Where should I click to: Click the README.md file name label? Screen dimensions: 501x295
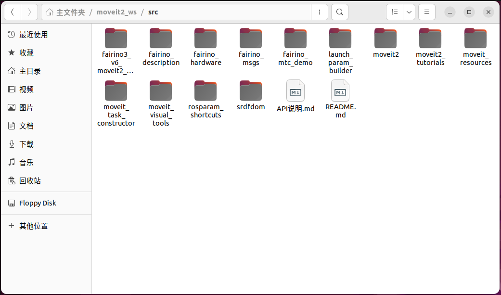tap(340, 111)
